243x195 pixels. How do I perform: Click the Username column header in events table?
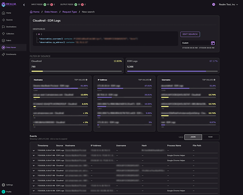coord(121,145)
